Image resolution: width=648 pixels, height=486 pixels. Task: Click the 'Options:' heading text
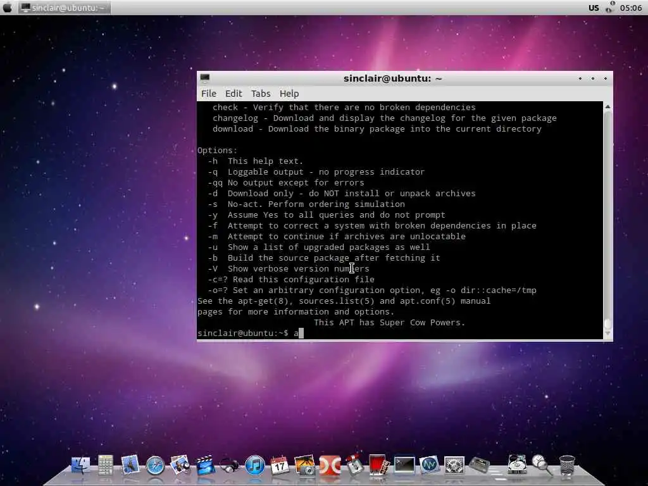click(x=218, y=151)
